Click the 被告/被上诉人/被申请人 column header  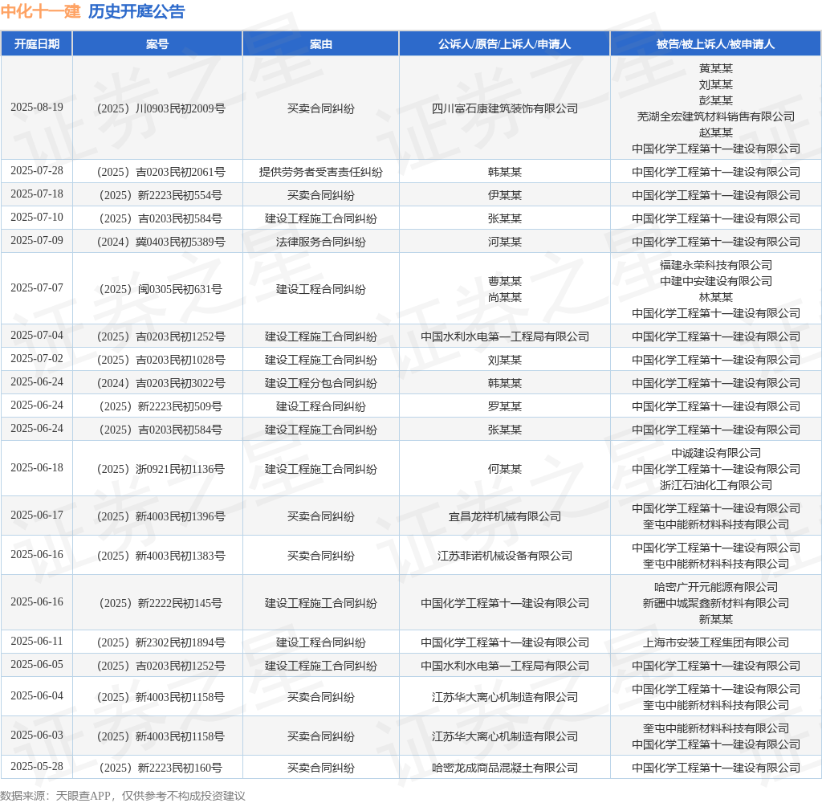(715, 44)
